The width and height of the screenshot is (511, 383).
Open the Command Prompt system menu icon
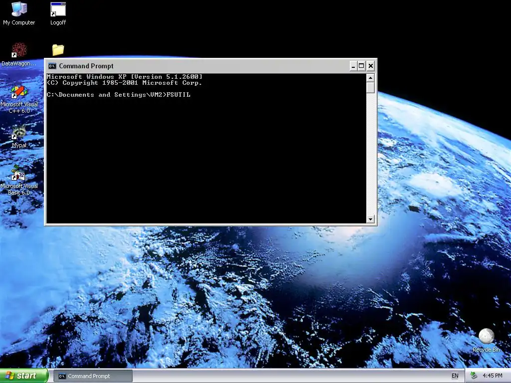click(x=52, y=66)
